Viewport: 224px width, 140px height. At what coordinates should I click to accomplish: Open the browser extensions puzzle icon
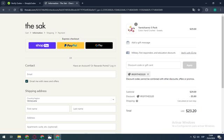pos(206,10)
